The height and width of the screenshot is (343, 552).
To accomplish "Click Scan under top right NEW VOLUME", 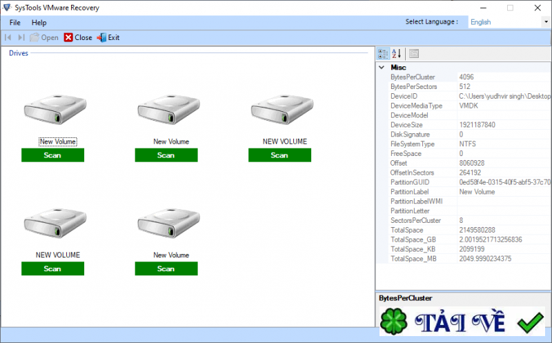I will click(279, 155).
